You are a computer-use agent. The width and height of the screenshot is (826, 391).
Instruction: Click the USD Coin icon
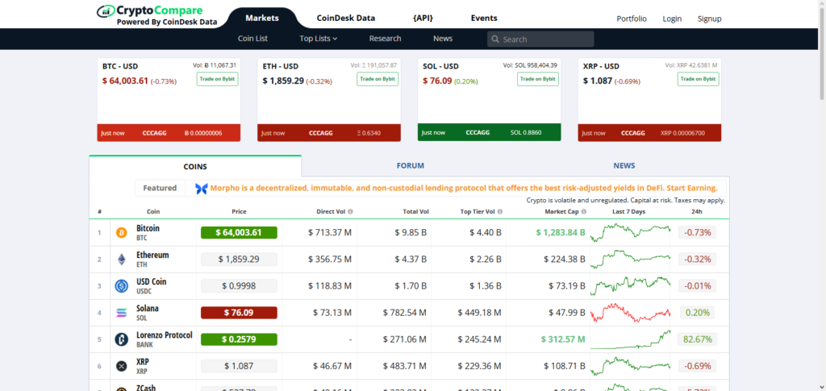(x=122, y=286)
